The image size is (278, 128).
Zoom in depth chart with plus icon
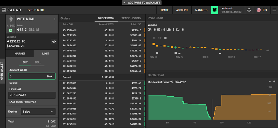click(274, 82)
